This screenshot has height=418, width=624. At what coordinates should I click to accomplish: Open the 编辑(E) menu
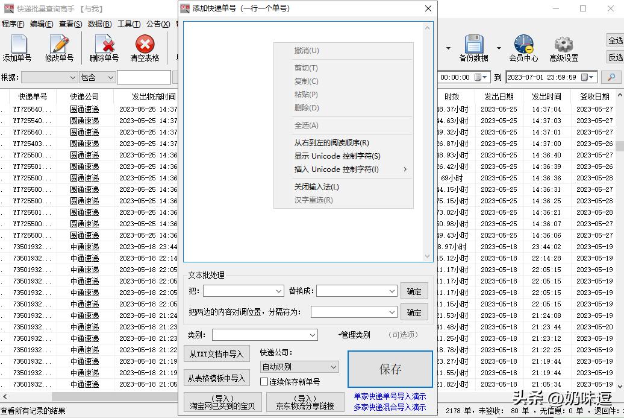[x=42, y=24]
